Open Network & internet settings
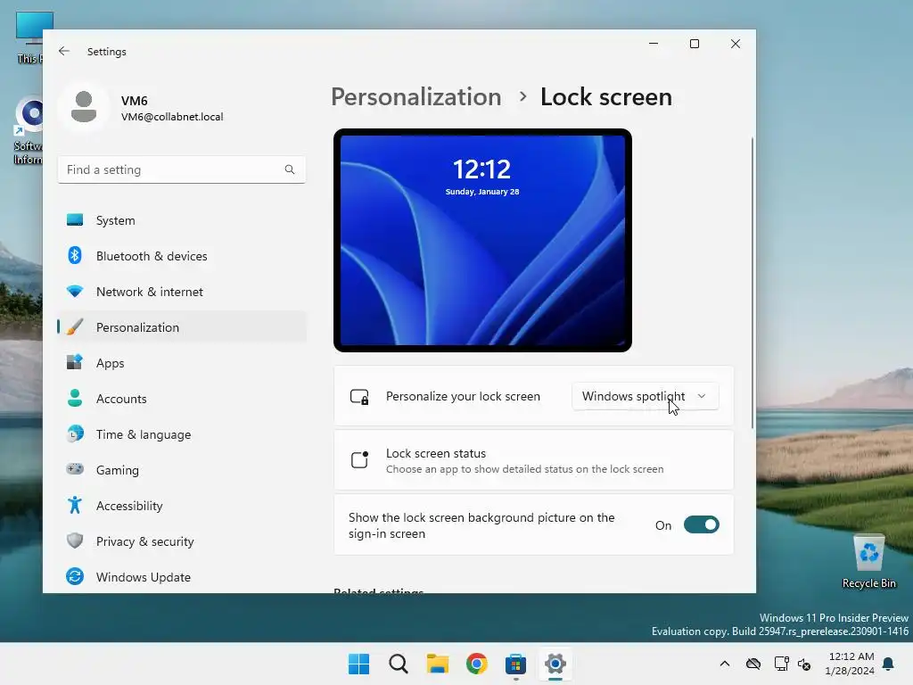 click(x=182, y=292)
